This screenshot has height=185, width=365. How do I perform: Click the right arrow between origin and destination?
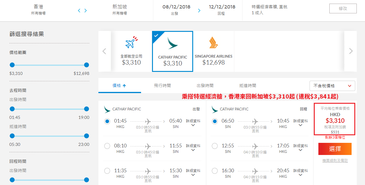[86, 10]
